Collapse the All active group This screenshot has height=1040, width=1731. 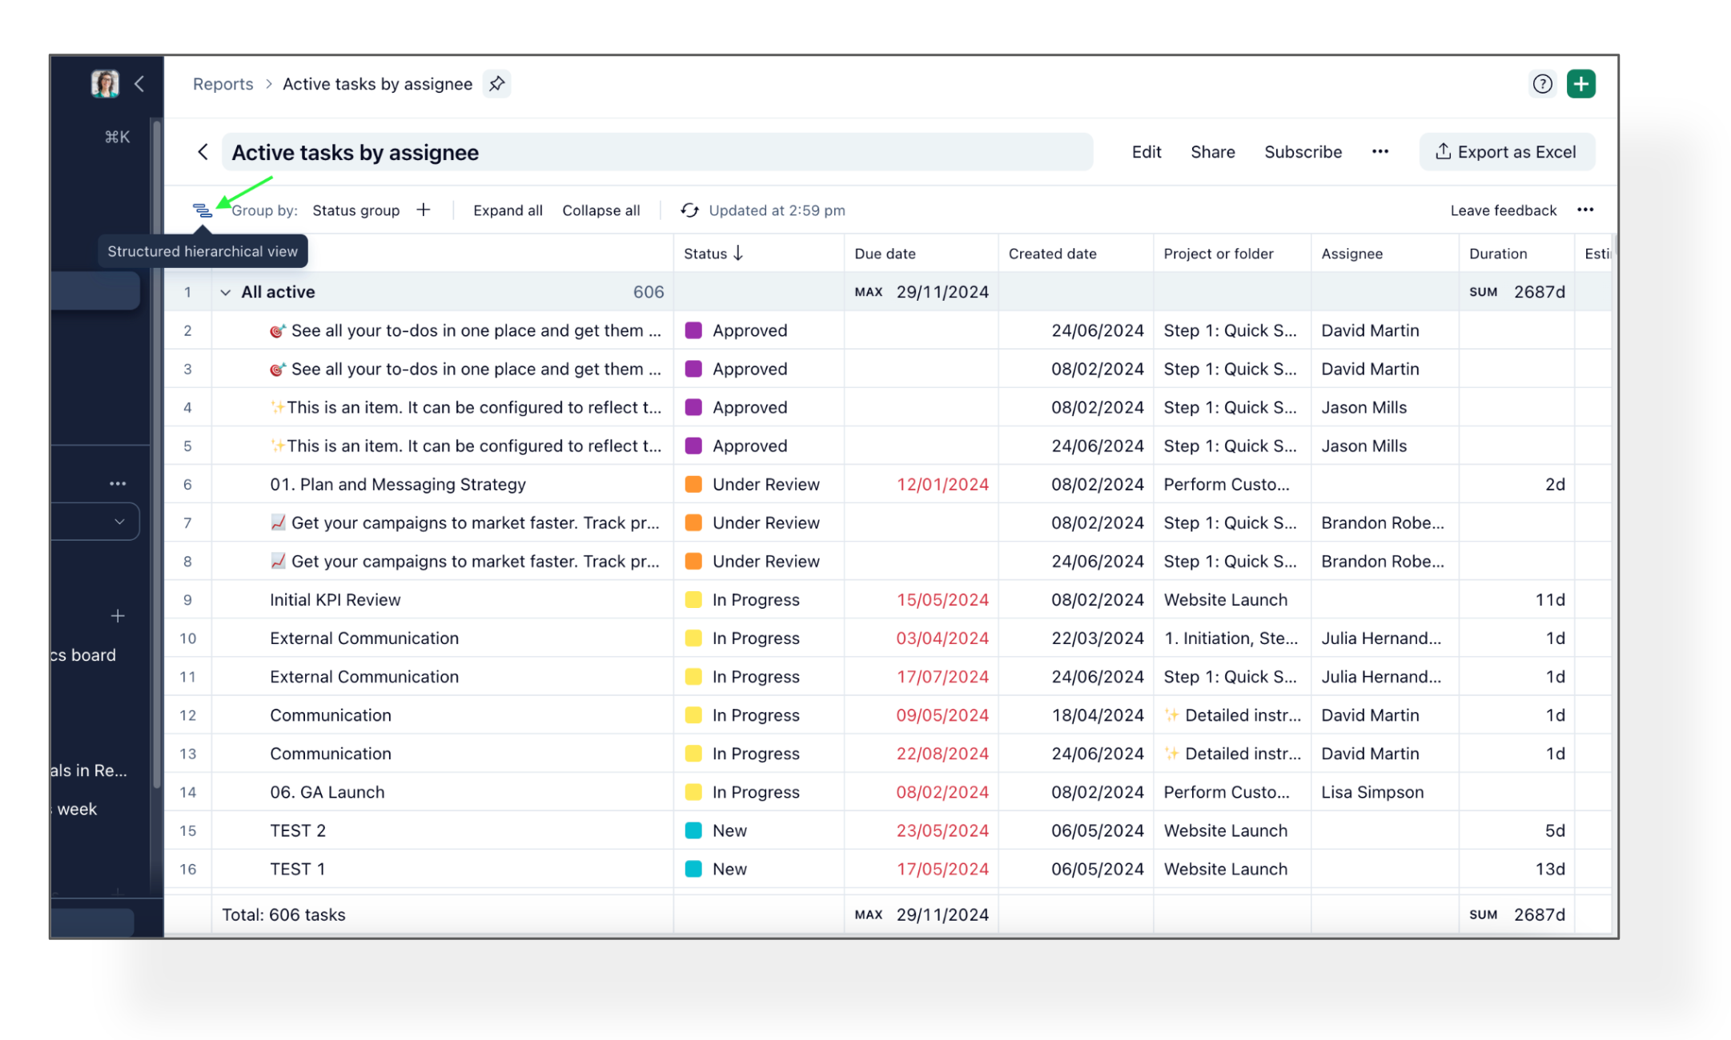226,293
